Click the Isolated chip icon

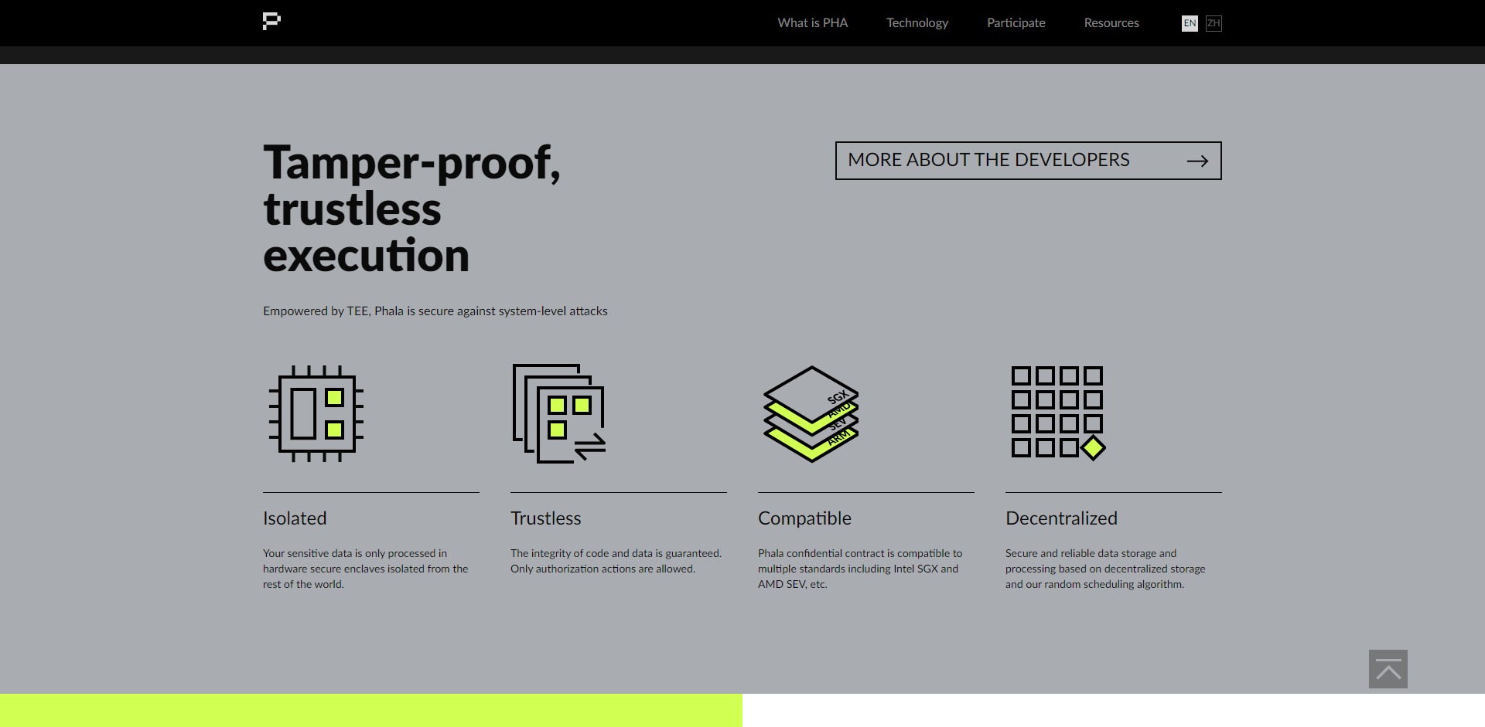point(316,413)
